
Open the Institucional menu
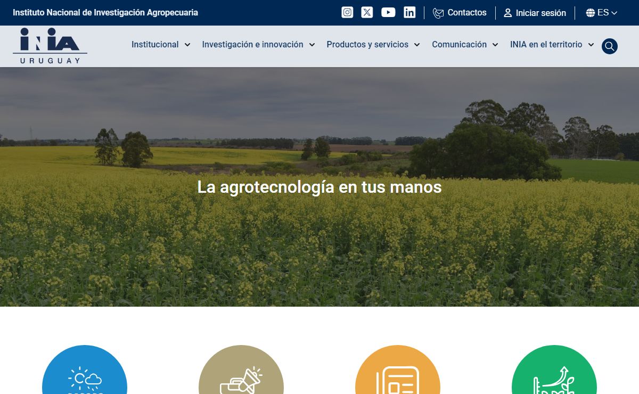coord(155,45)
